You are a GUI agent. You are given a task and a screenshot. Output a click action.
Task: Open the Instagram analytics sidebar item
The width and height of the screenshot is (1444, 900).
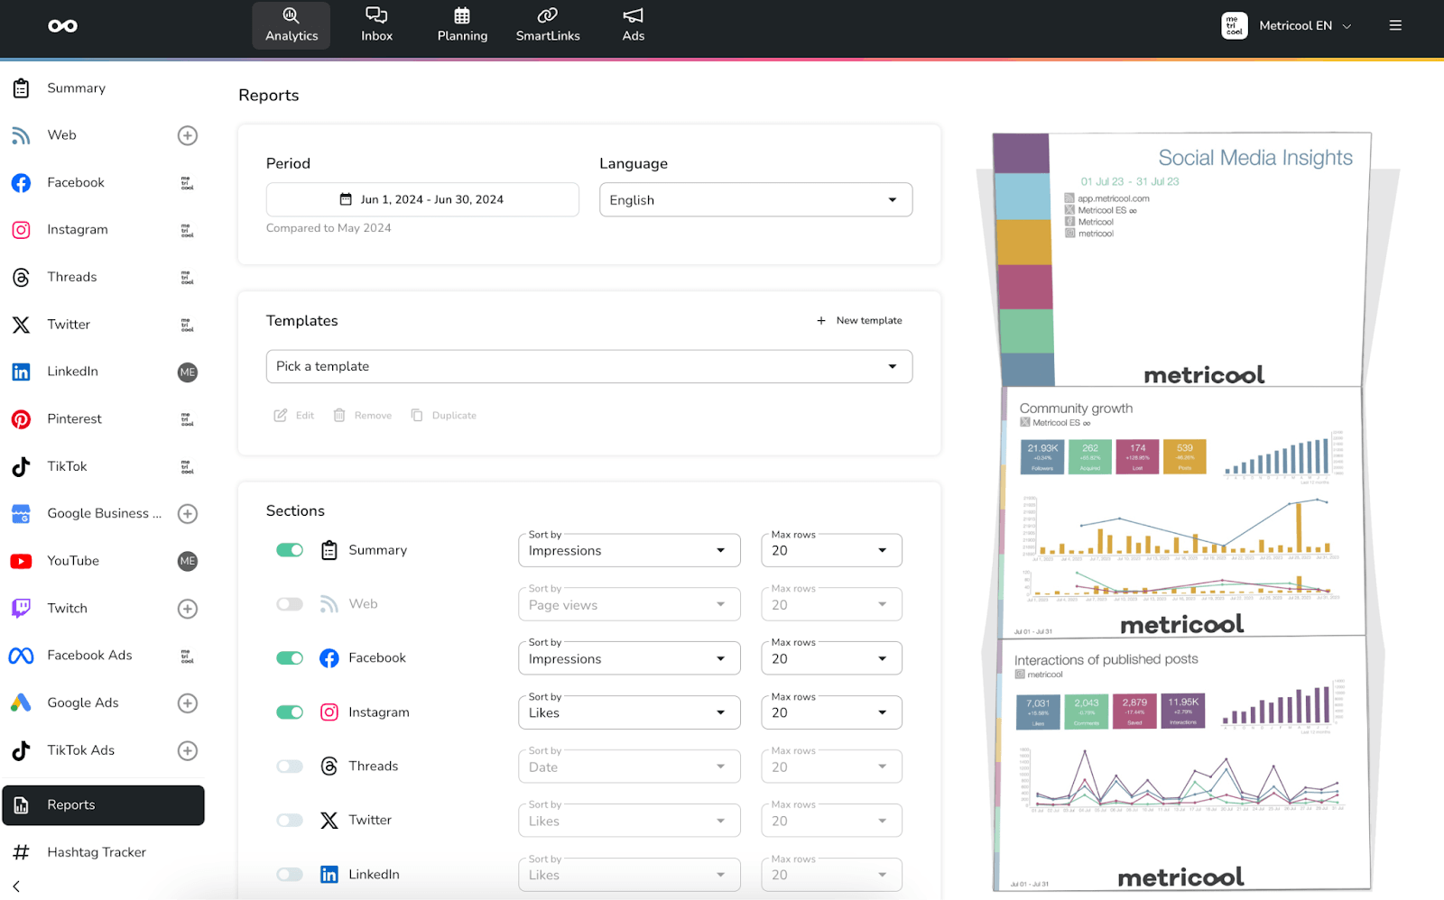coord(78,229)
